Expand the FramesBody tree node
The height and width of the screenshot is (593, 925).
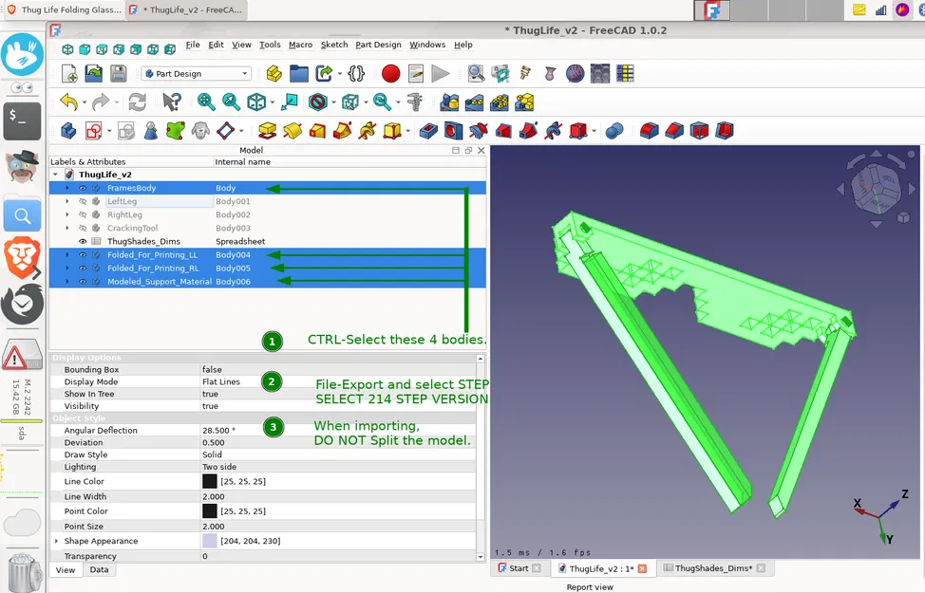pos(67,188)
